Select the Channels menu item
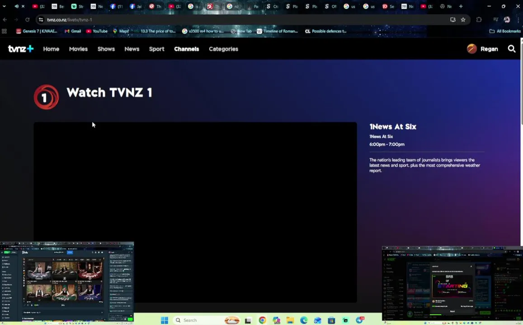This screenshot has width=523, height=325. (x=186, y=49)
